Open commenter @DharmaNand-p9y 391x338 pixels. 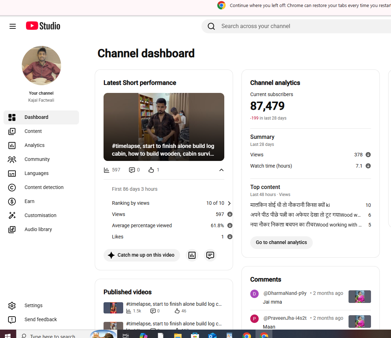pyautogui.click(x=285, y=293)
